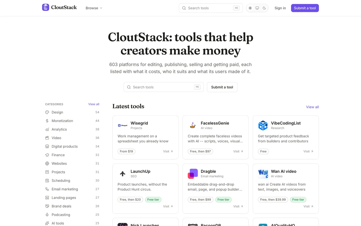This screenshot has width=361, height=226.
Task: Open Analytics chart icon
Action: click(x=47, y=129)
